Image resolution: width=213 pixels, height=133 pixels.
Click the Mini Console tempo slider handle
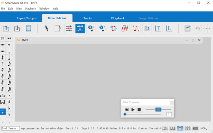click(x=158, y=110)
